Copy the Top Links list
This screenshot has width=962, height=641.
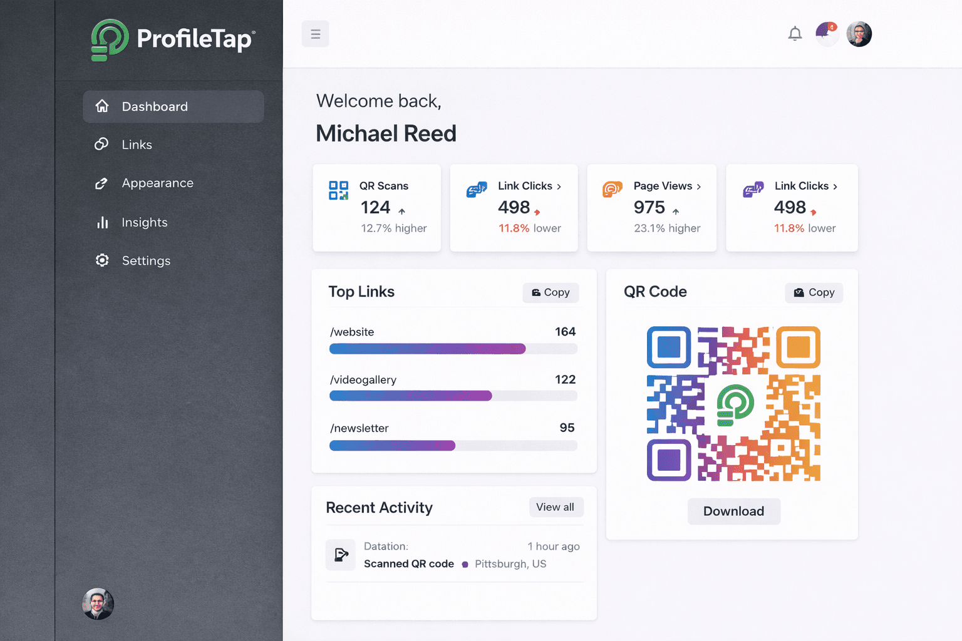tap(550, 292)
